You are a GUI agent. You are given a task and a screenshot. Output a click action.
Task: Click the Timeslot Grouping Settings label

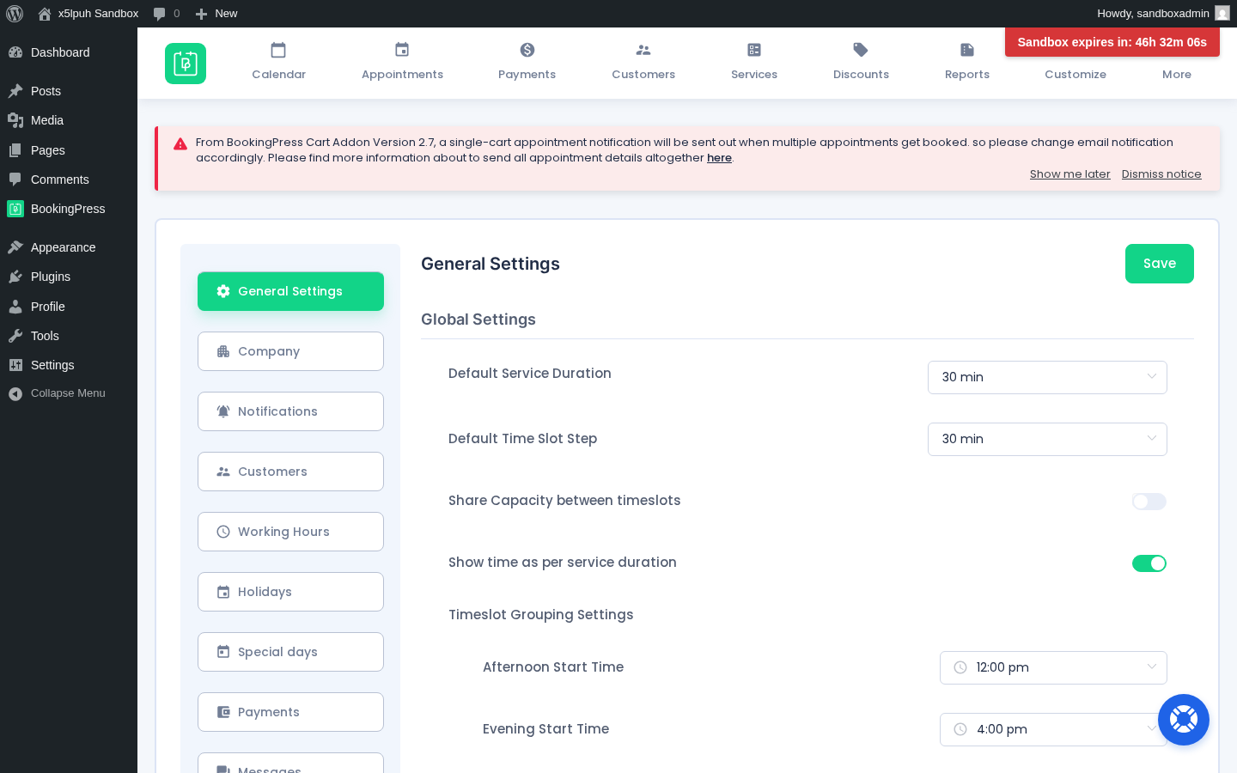pyautogui.click(x=541, y=615)
